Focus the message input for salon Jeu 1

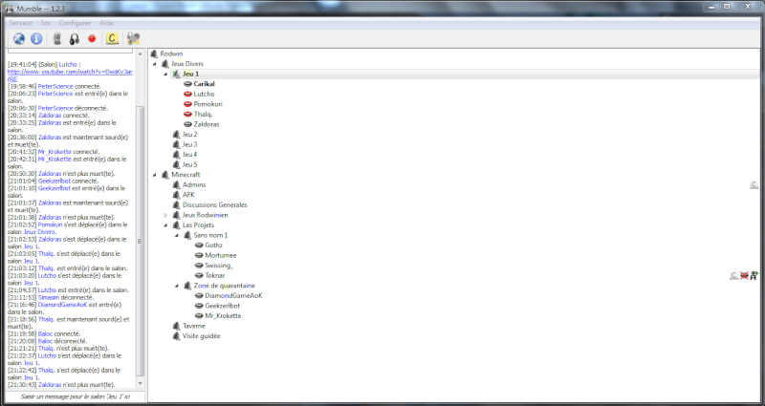pos(76,396)
